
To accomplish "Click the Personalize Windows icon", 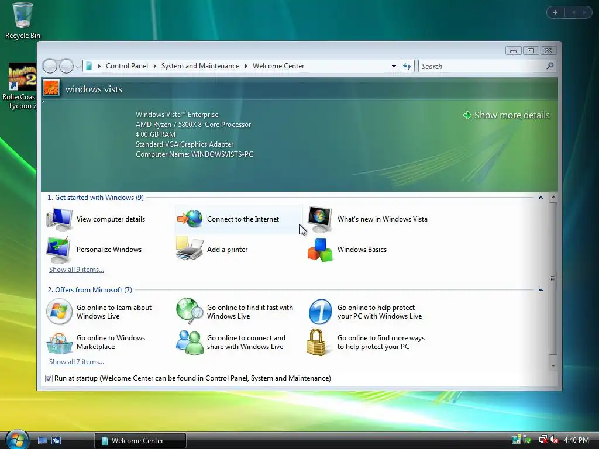I will tap(58, 250).
